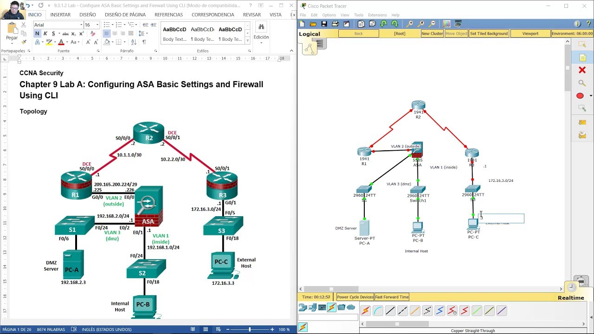Toggle subscript x₂ formatting
Viewport: 594px width, 334px height.
74,33
